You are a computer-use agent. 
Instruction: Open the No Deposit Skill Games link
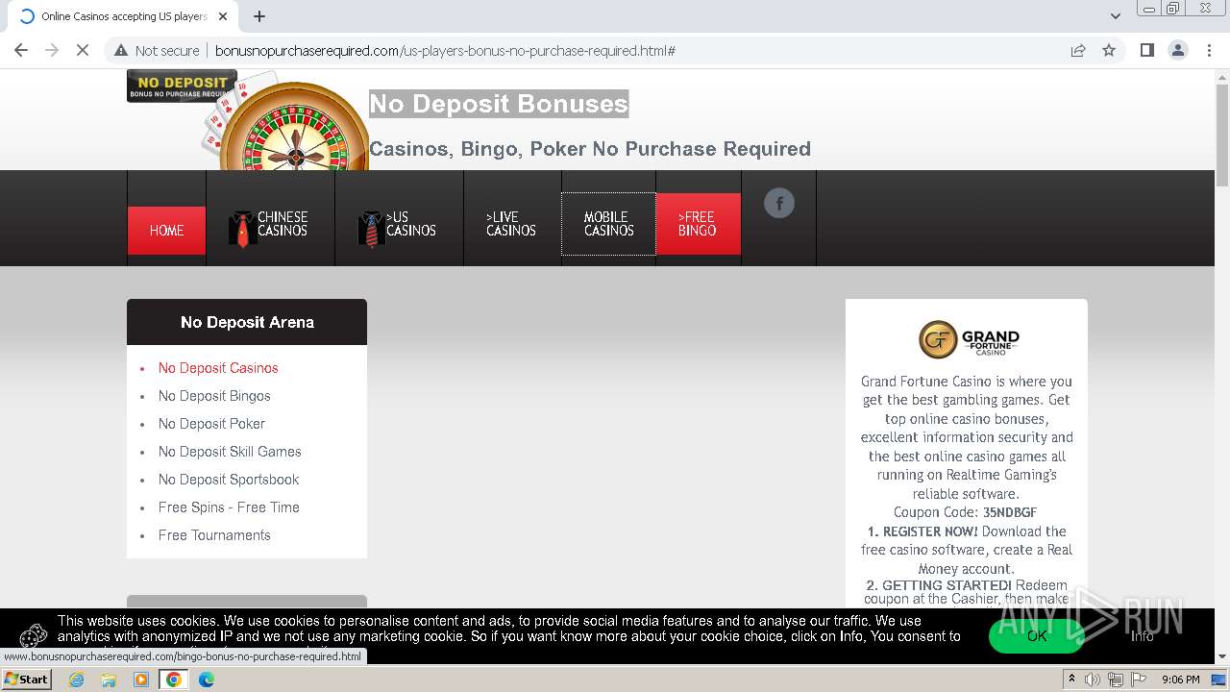coord(230,452)
